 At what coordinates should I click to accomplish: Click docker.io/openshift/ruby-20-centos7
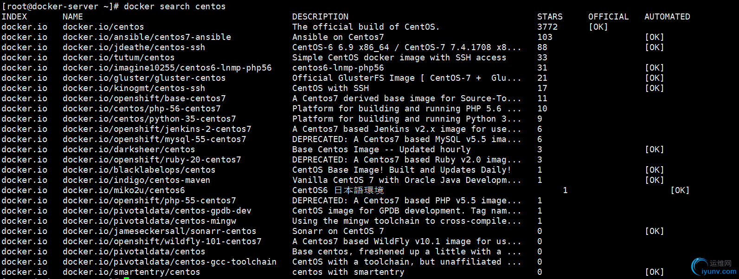152,160
